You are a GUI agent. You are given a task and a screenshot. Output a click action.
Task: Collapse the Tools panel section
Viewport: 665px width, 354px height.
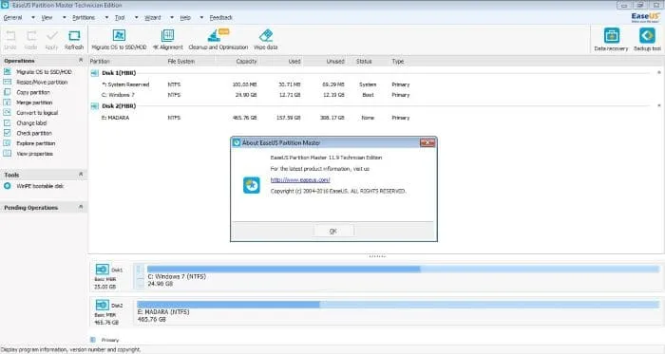coord(81,175)
